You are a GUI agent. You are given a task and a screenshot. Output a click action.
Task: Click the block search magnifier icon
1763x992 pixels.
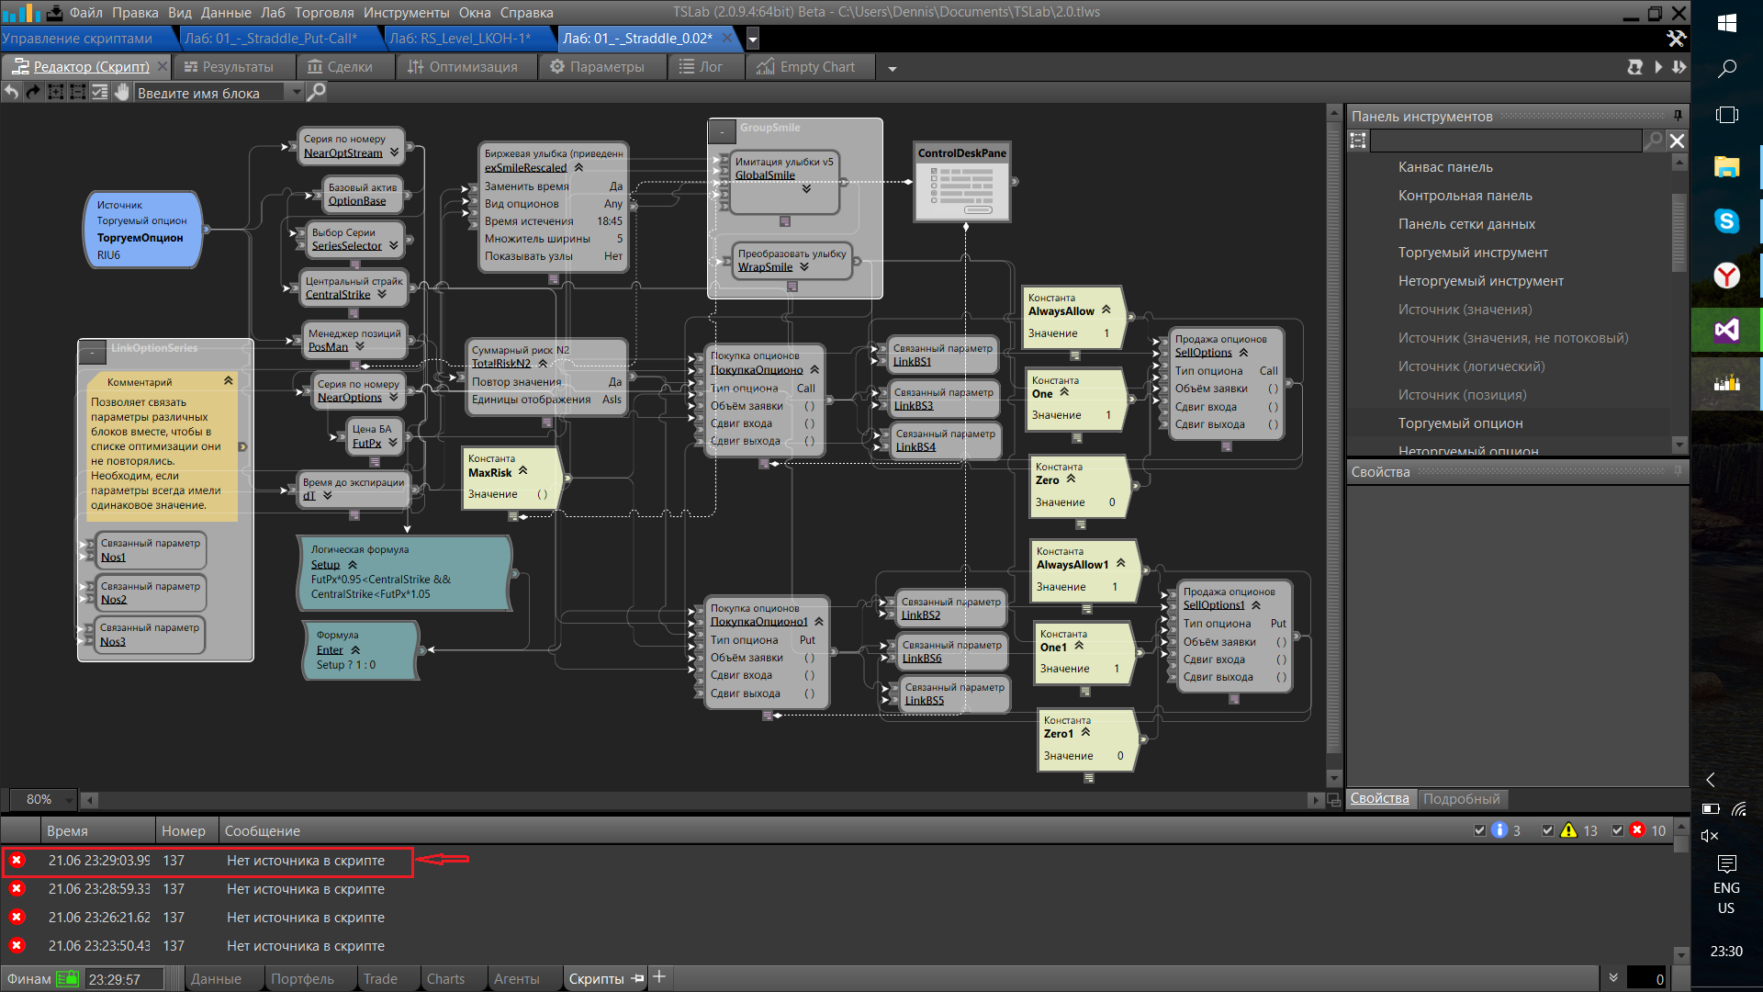[316, 92]
